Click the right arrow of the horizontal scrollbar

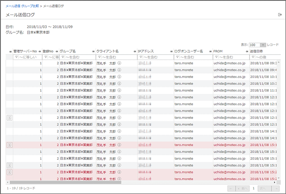[275, 182]
